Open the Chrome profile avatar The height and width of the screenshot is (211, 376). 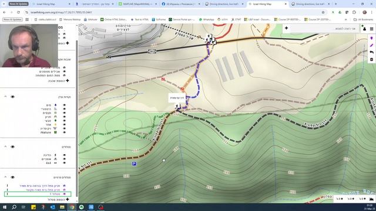[x=364, y=12]
